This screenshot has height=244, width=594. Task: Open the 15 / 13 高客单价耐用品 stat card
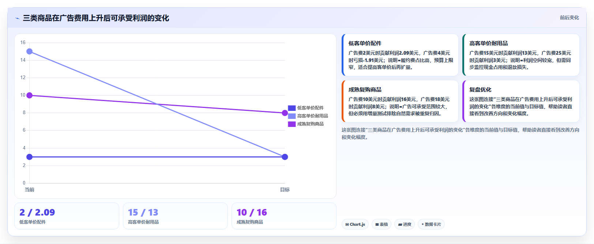[175, 216]
